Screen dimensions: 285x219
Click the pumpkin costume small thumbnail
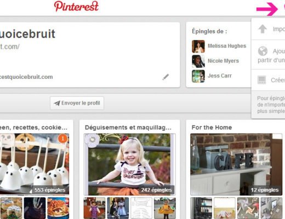coord(165,208)
